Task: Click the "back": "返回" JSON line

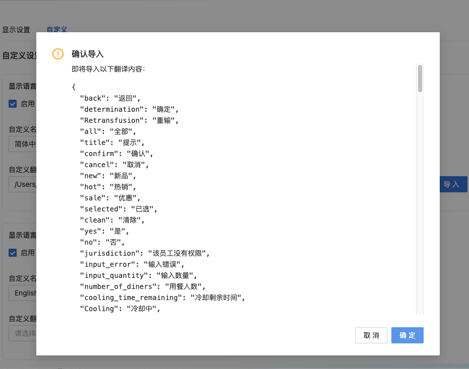Action: pos(110,98)
